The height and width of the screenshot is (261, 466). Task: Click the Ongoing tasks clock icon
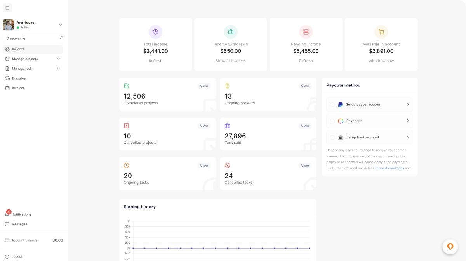127,166
